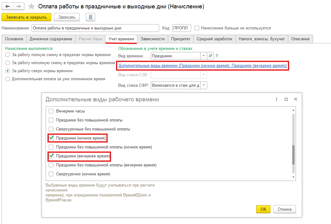Open the report list icon next to Записать
Image resolution: width=331 pixels, height=224 pixels.
click(91, 17)
